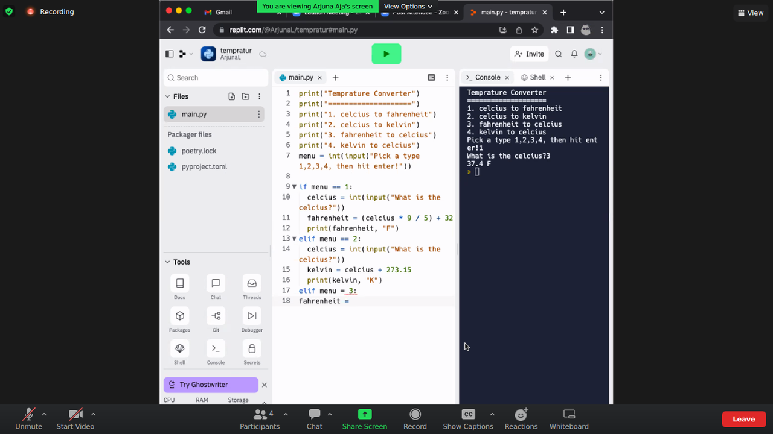Select main.py in file tree
Screen dimensions: 773x434
[214, 115]
